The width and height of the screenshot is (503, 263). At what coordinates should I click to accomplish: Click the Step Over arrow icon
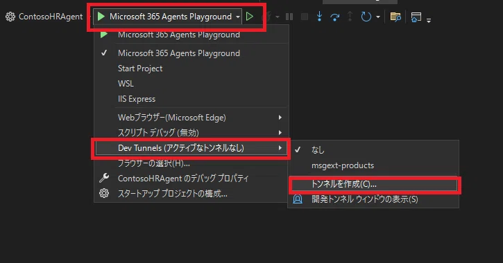[334, 17]
